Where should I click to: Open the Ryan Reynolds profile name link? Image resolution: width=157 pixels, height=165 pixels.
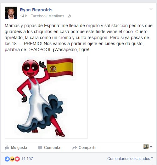(x=36, y=10)
